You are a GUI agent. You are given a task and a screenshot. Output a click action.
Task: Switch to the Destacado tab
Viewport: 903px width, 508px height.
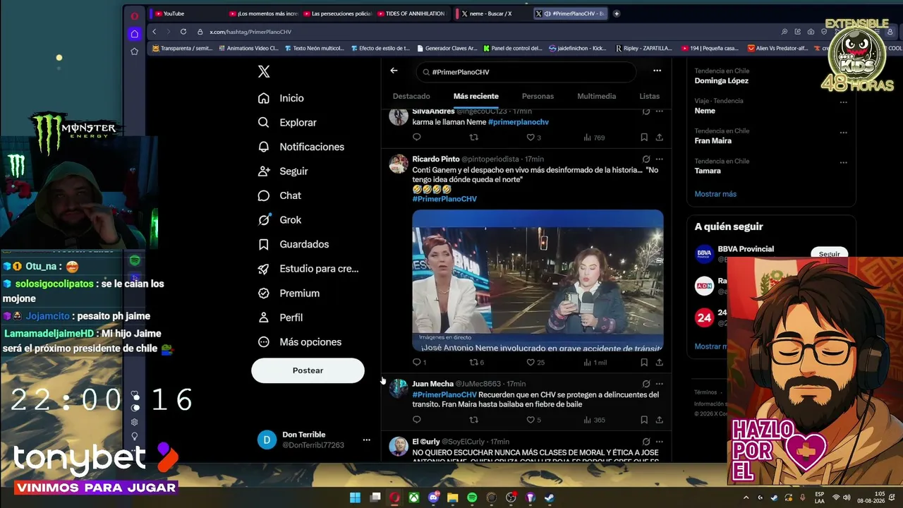click(411, 96)
